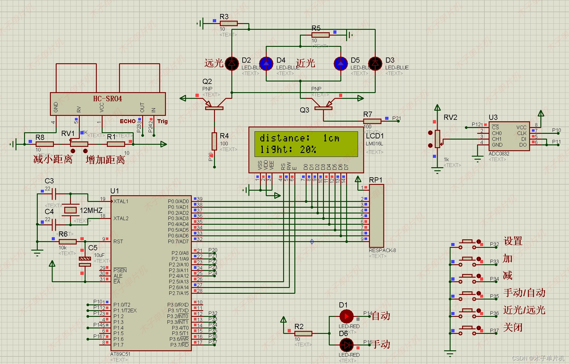Click RV1 减小距离 red adjust dot

click(73, 151)
